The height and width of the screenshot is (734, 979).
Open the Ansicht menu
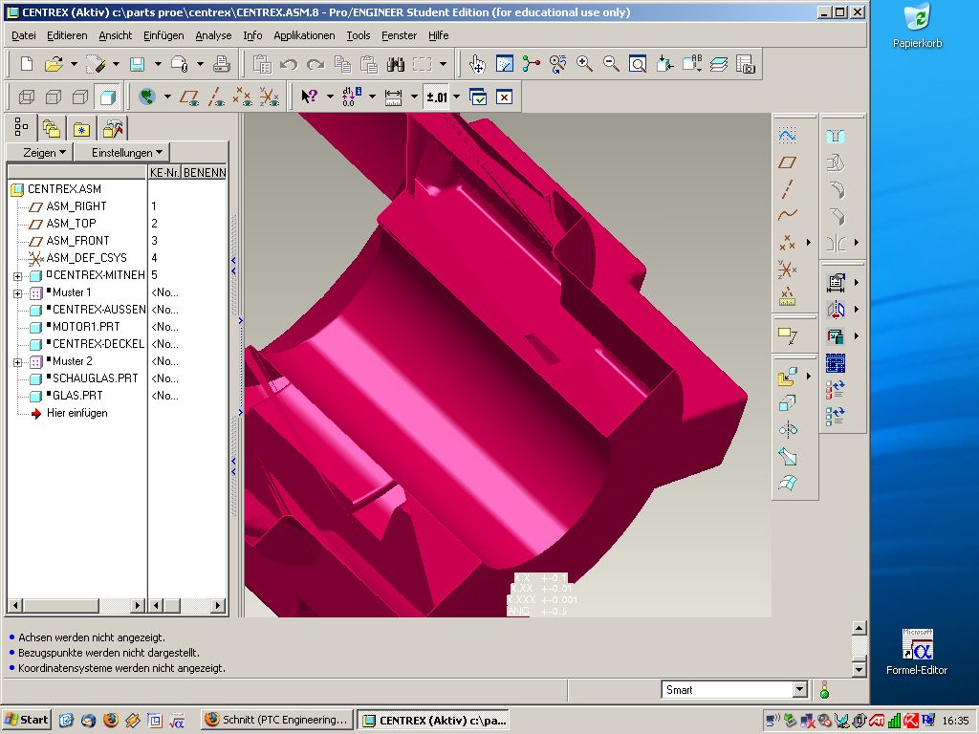[116, 35]
